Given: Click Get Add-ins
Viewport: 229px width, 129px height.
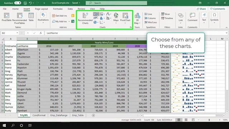Looking at the screenshot, I should tap(60, 16).
